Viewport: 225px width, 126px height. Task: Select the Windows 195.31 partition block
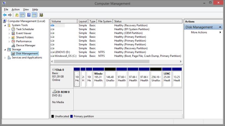[98, 77]
